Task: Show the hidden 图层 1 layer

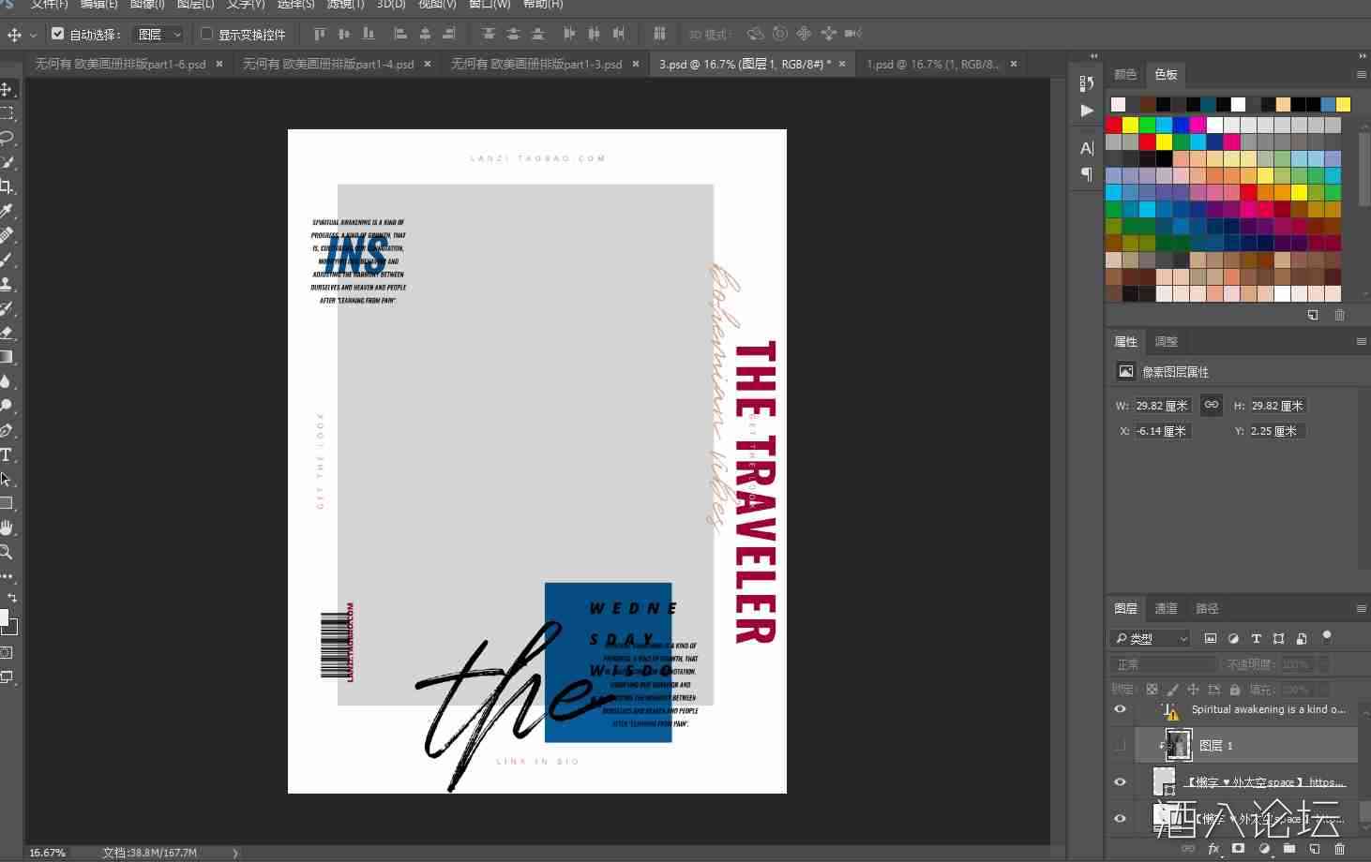Action: (1120, 746)
